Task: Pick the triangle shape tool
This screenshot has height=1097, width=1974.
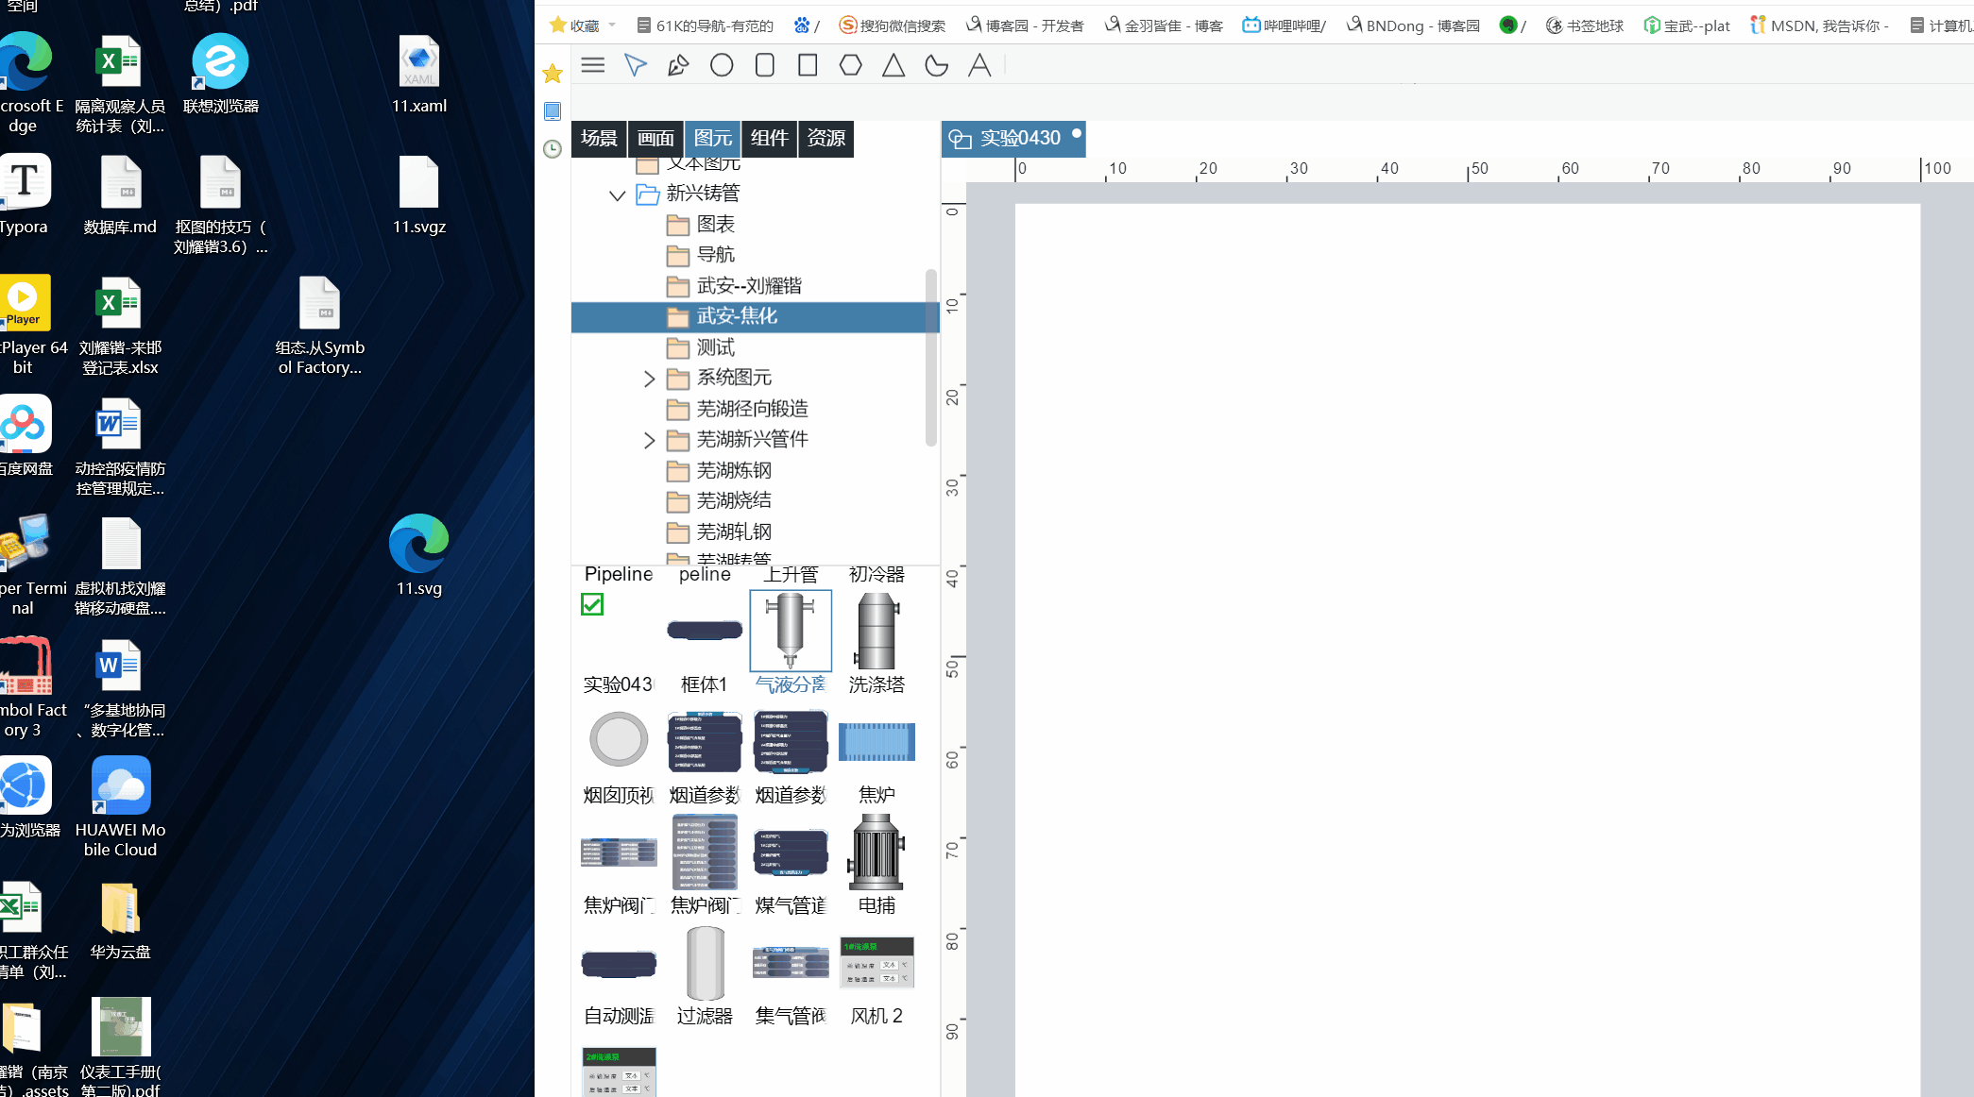Action: [x=893, y=65]
